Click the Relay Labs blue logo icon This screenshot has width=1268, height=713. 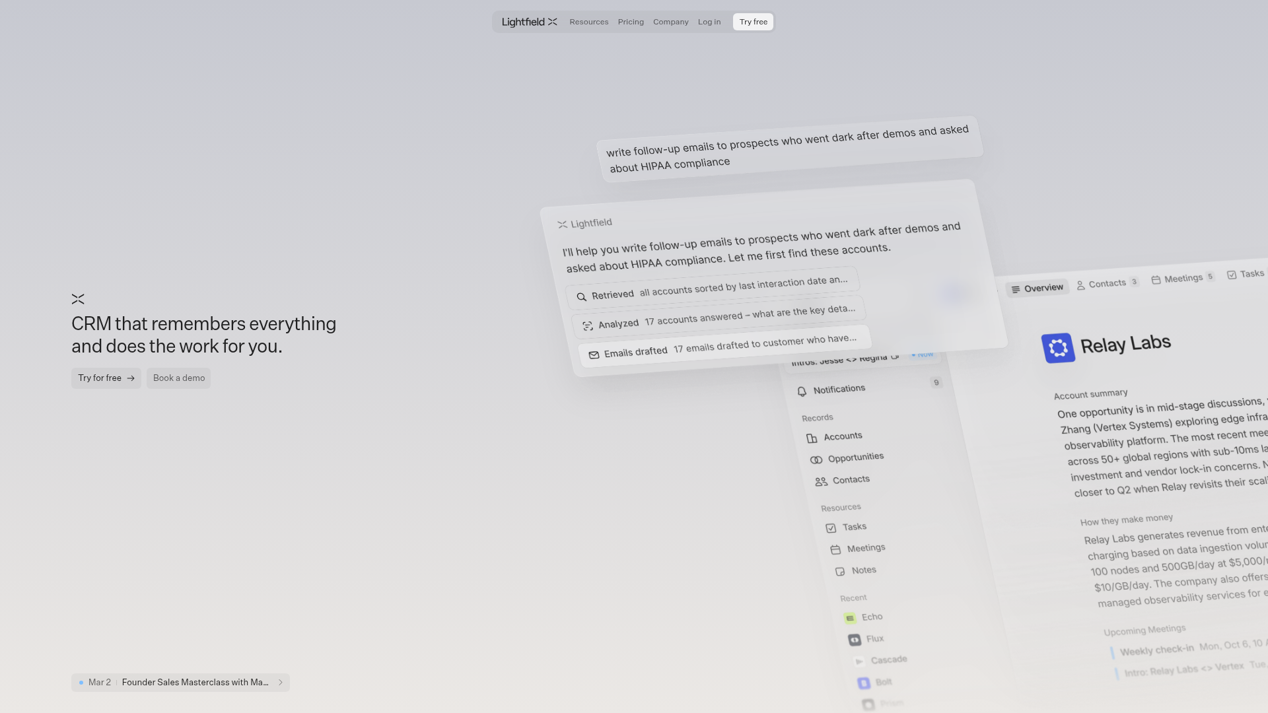(1058, 348)
